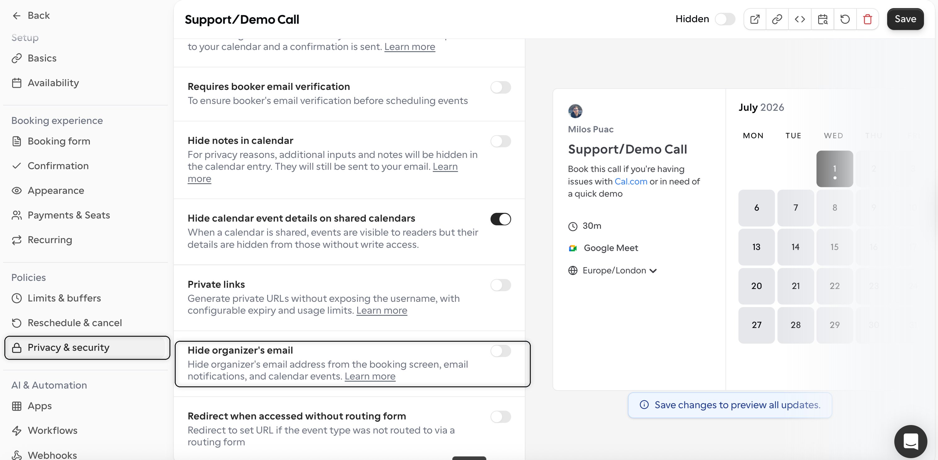
Task: Open the chat support bubble
Action: click(x=911, y=441)
